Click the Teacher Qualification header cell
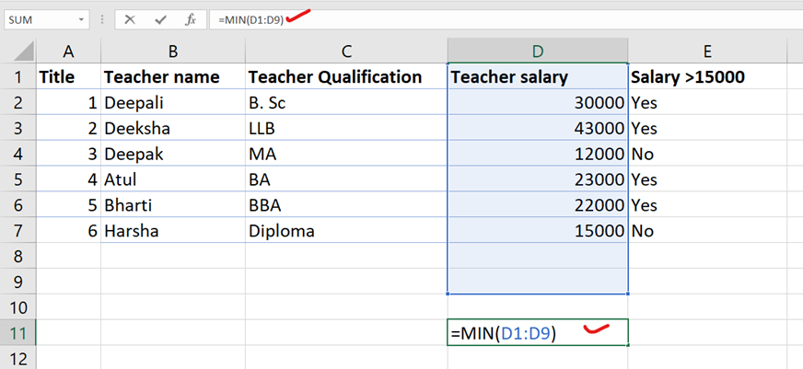The width and height of the screenshot is (803, 369). 345,77
